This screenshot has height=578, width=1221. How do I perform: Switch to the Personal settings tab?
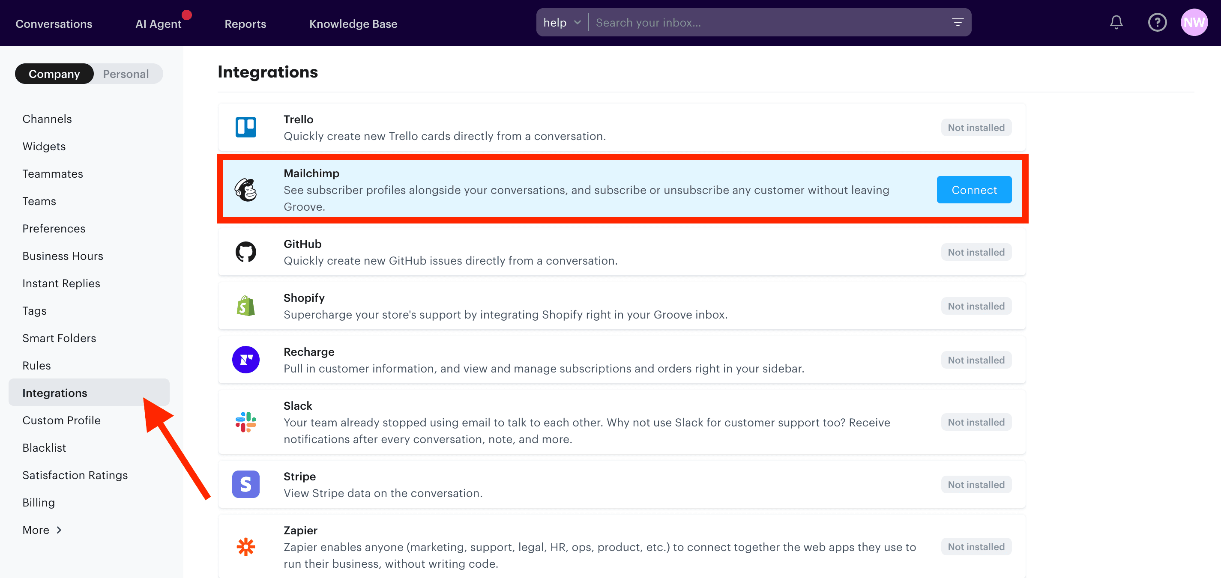click(x=126, y=74)
